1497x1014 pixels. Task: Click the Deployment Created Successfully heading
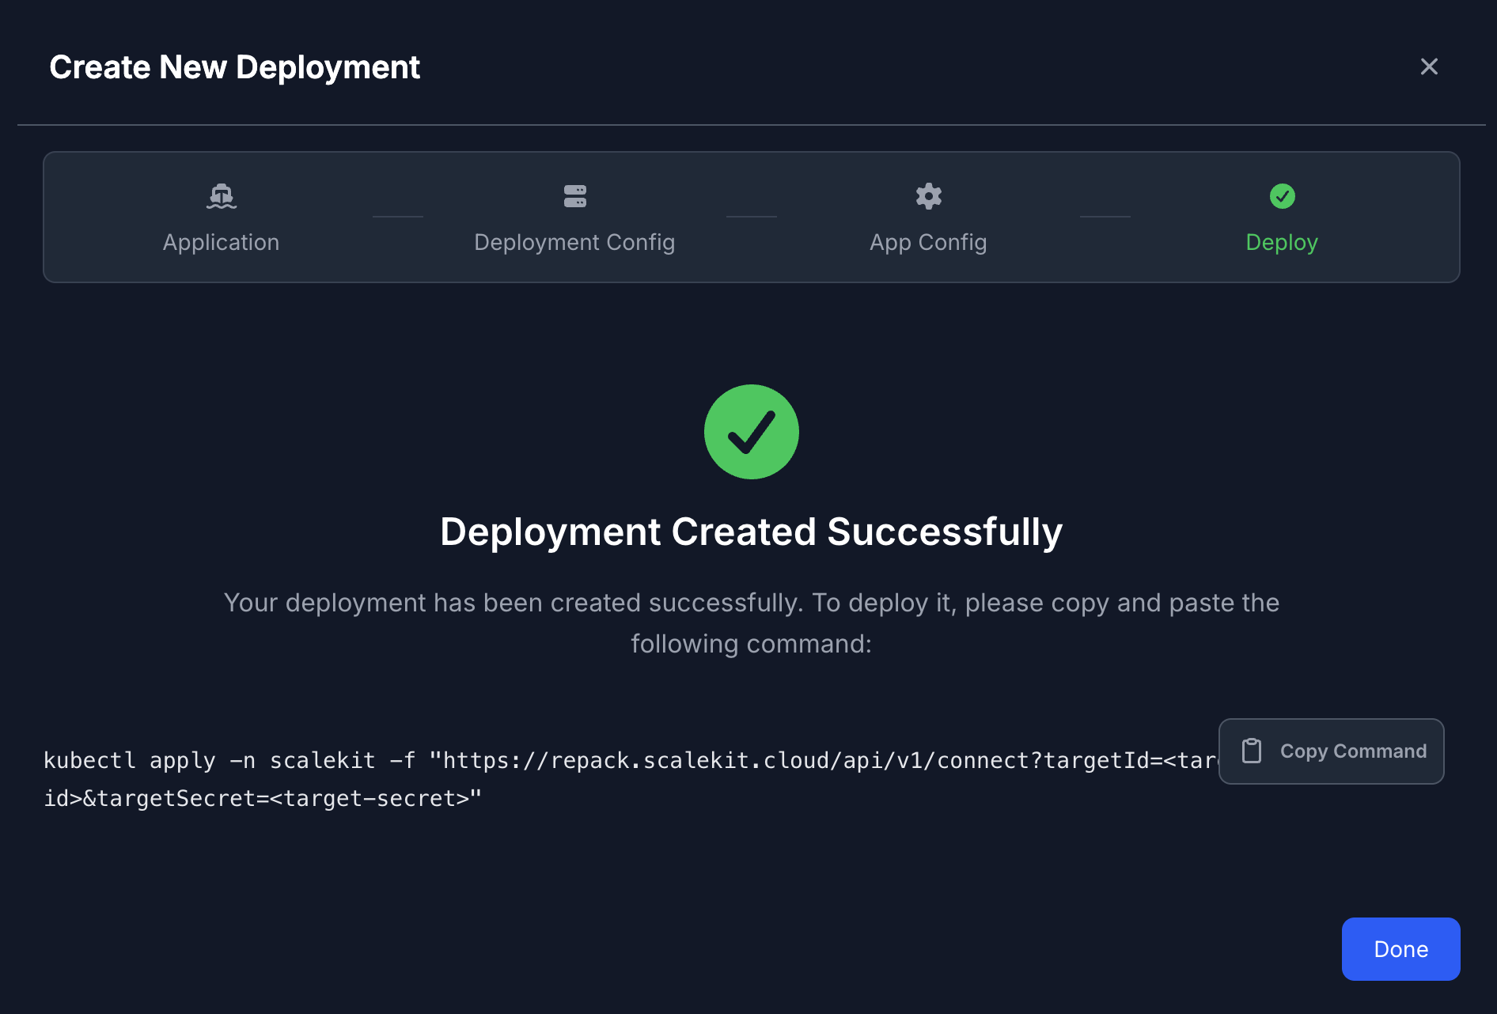coord(751,532)
